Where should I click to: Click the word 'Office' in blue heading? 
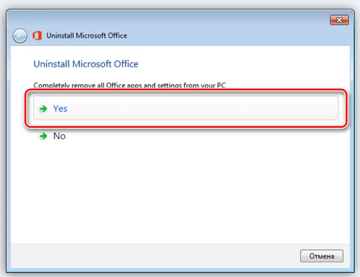click(126, 64)
